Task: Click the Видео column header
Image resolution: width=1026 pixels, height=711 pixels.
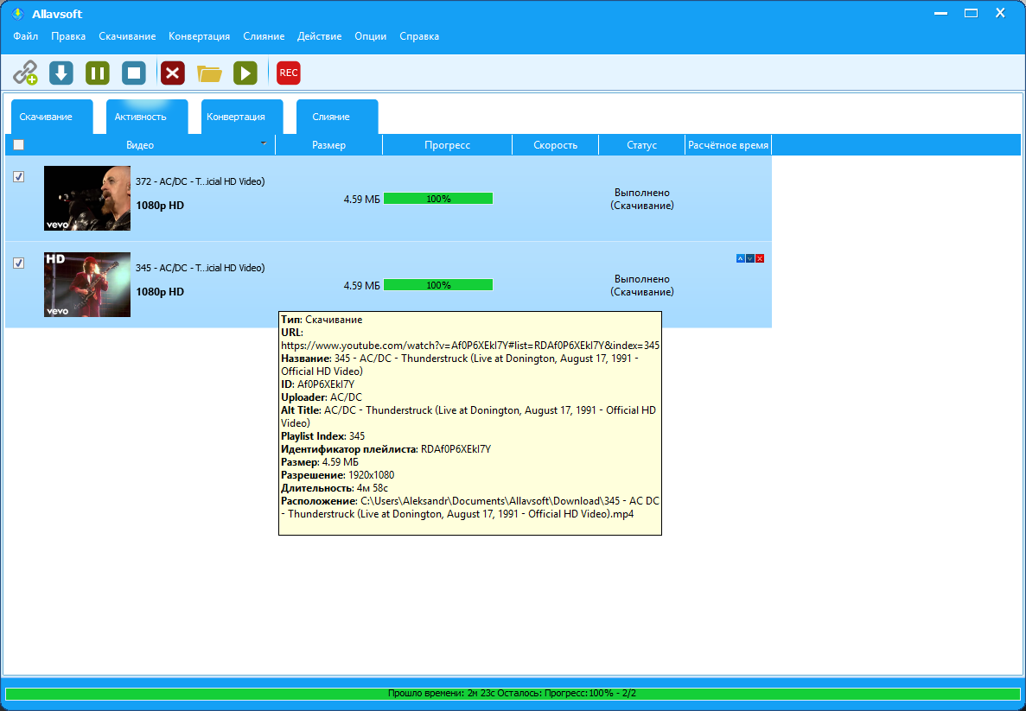Action: 140,144
